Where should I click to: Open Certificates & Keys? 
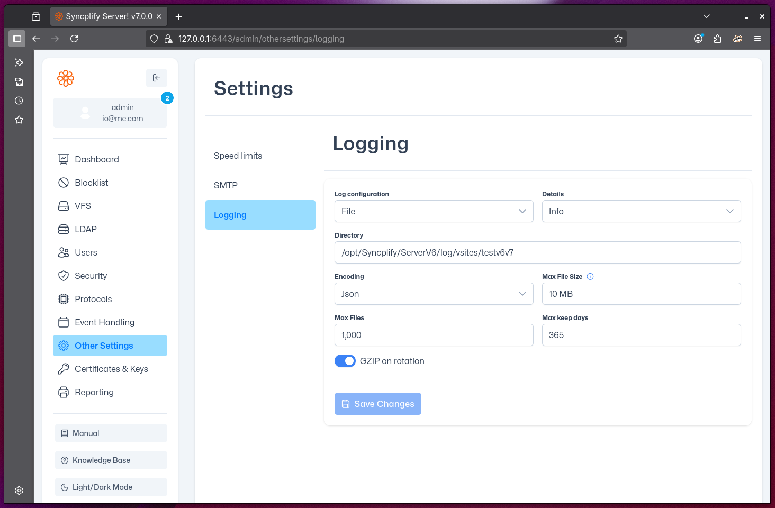(111, 369)
